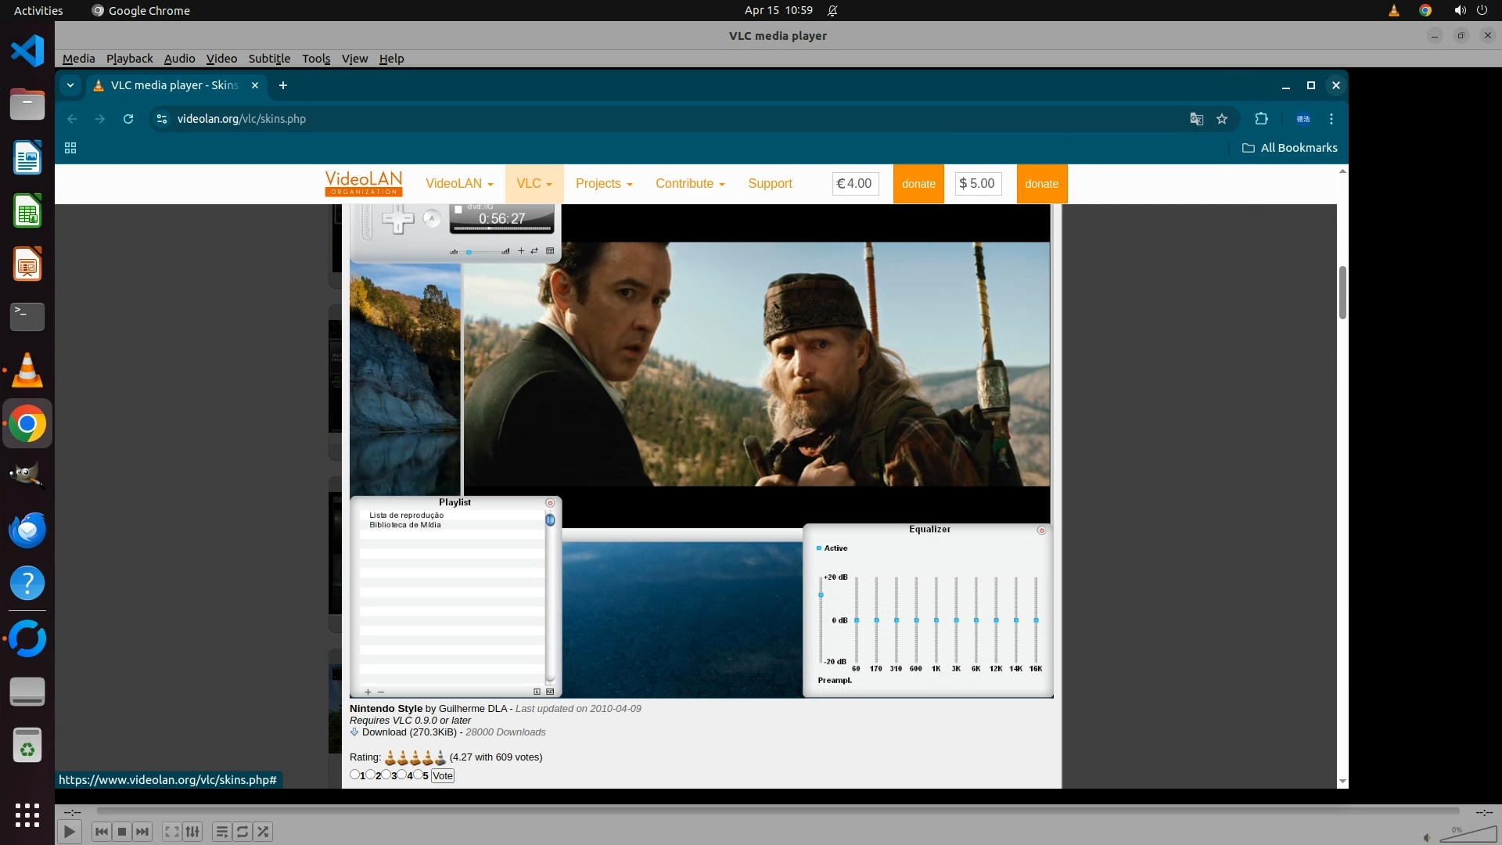This screenshot has height=845, width=1502.
Task: Show extended settings equalizer icon
Action: [192, 832]
